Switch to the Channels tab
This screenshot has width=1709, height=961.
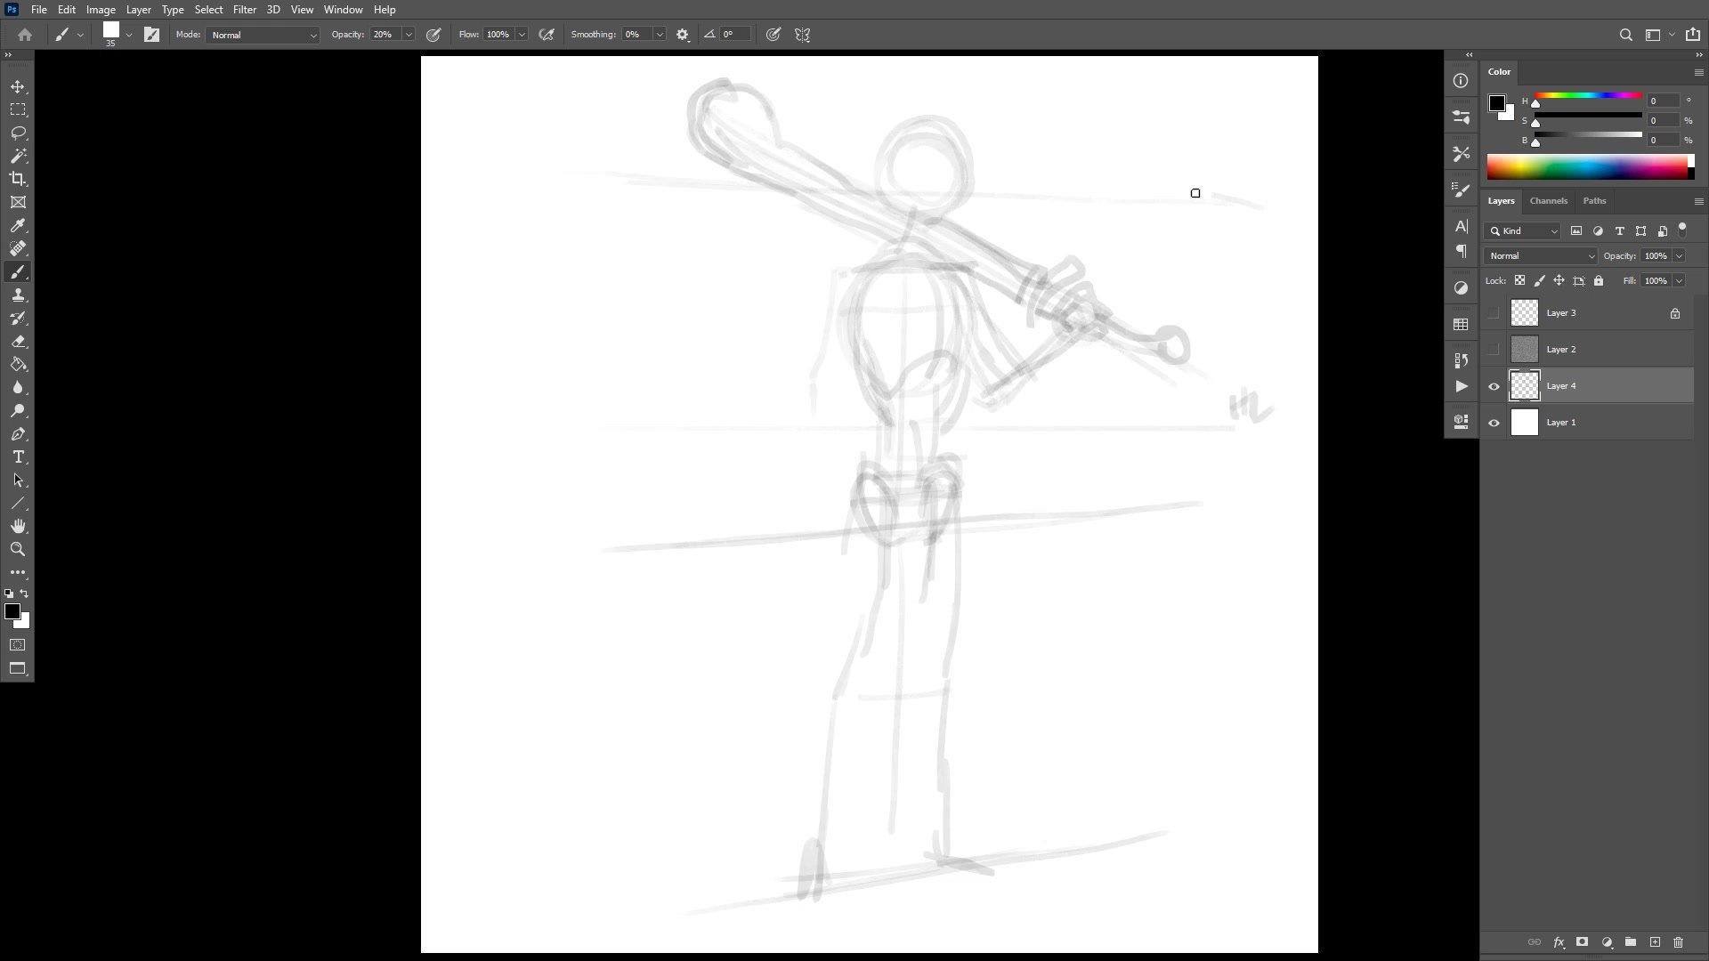coord(1548,201)
